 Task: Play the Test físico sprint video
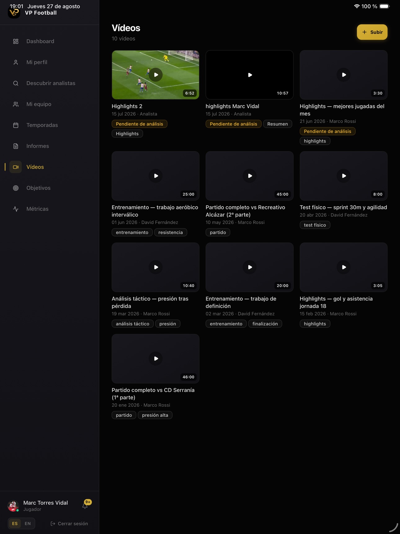[344, 176]
